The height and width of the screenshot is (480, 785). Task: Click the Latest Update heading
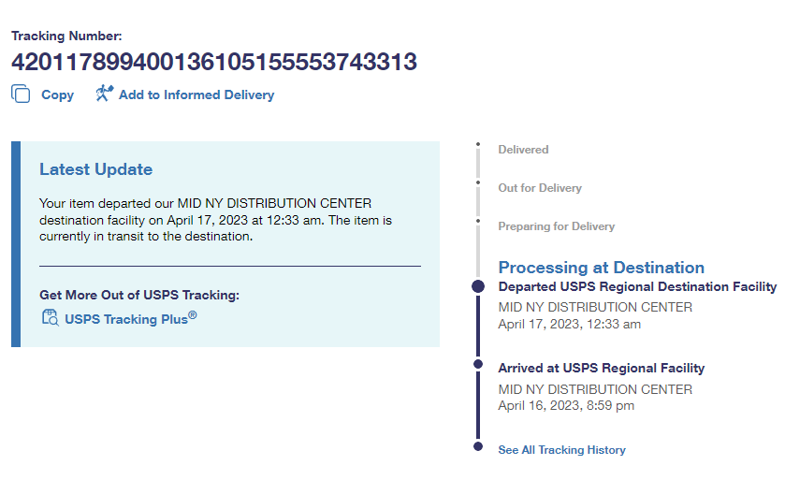coord(95,169)
